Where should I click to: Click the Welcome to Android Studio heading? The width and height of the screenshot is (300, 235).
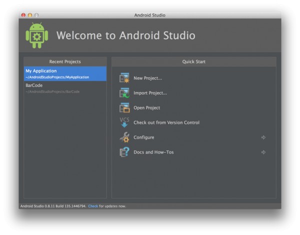[x=126, y=36]
